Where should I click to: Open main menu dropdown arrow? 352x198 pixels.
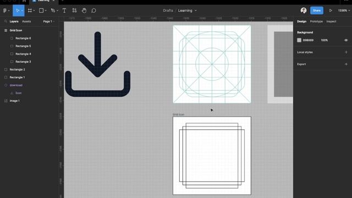point(9,11)
